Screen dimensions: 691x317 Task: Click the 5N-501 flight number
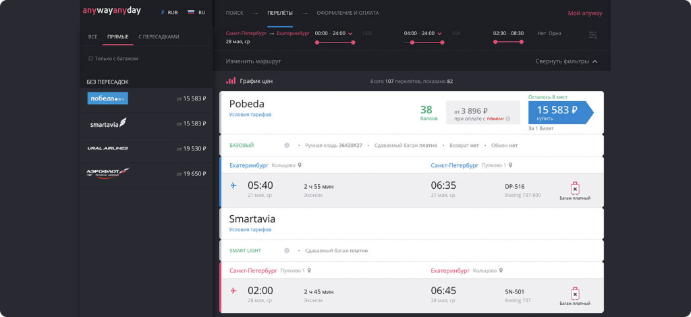click(515, 292)
